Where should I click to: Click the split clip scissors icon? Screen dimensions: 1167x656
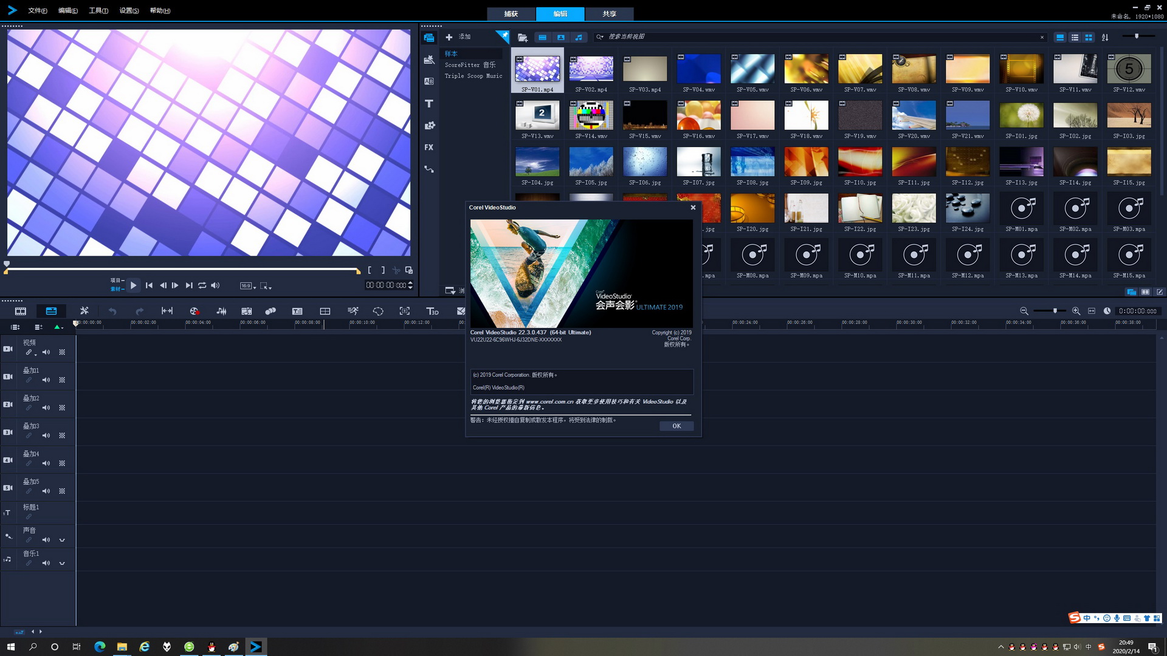pyautogui.click(x=396, y=270)
